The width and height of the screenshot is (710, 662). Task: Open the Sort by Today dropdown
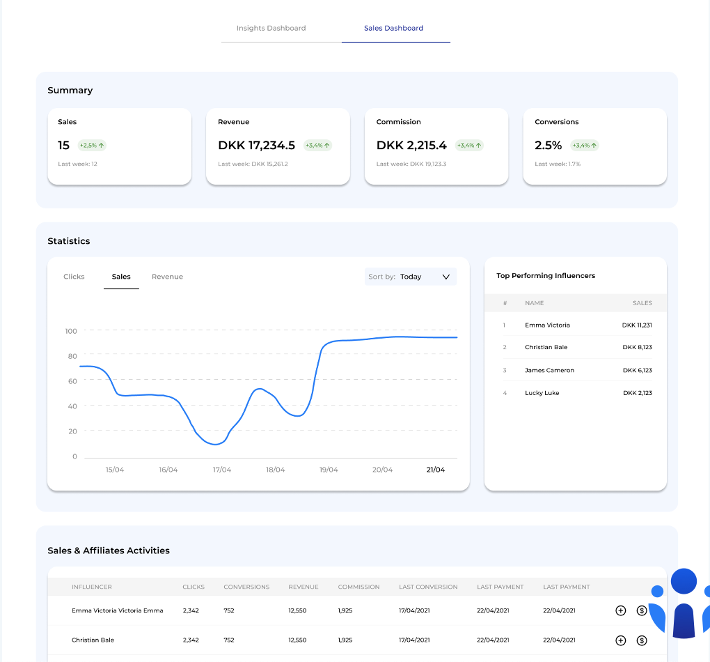(411, 277)
